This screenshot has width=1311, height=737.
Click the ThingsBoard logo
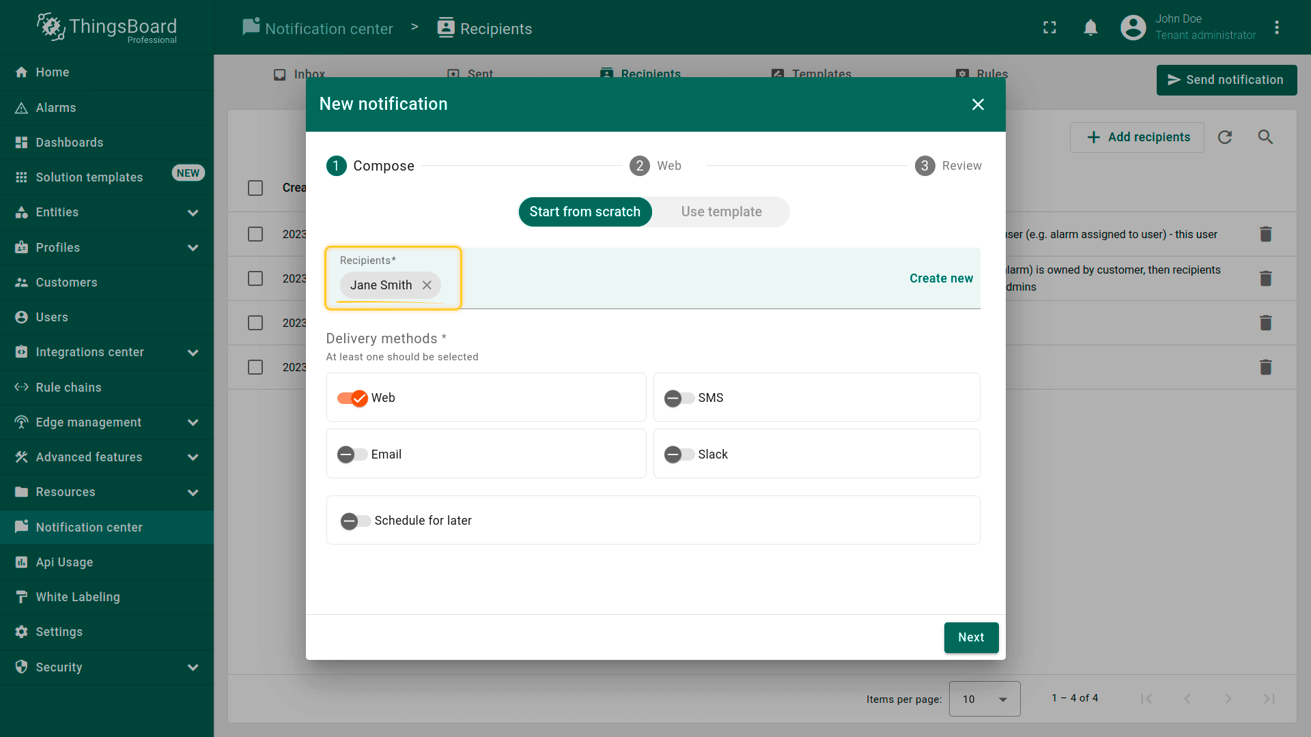tap(107, 27)
